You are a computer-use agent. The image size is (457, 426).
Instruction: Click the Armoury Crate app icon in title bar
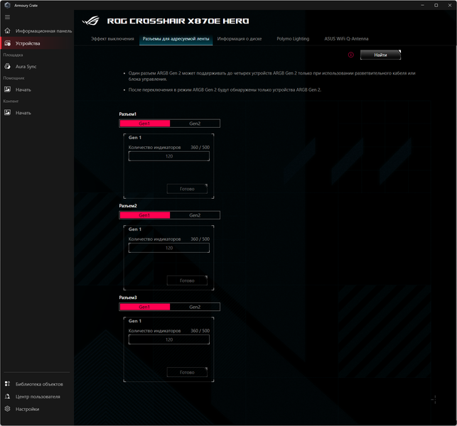pyautogui.click(x=8, y=5)
